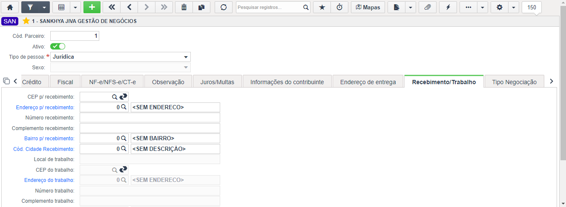
Task: Expand the Tipo de pessoa dropdown
Action: tap(186, 57)
